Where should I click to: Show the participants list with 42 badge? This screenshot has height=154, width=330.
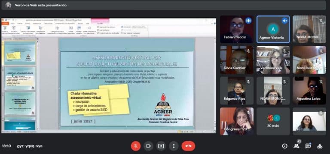pos(296,146)
